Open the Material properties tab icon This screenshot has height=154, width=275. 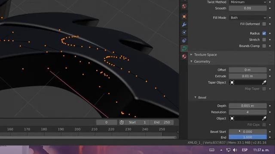click(184, 56)
